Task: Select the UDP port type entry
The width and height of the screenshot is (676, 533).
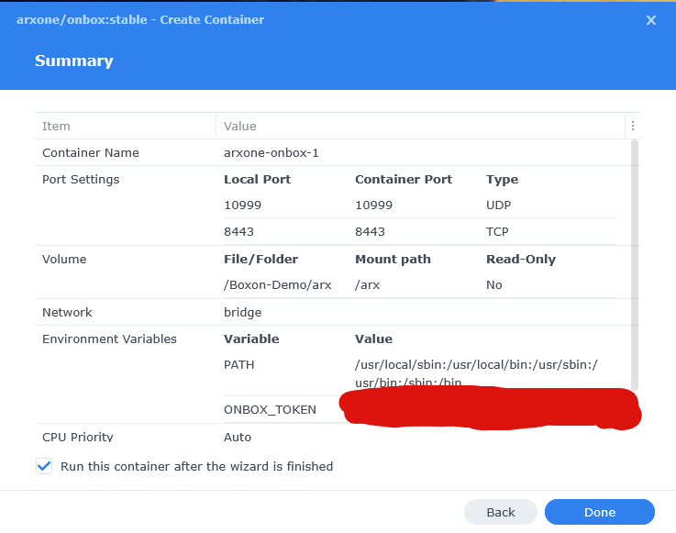Action: click(498, 205)
